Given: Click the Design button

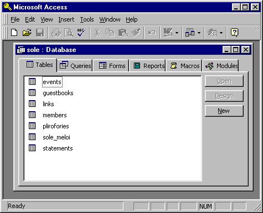Looking at the screenshot, I should 224,96.
